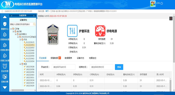The width and height of the screenshot is (175, 95).
Task: Click the sidebar up arrow icon
Action: [x=5, y=17]
